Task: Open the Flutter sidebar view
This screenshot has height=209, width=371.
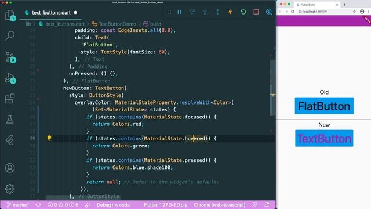Action: click(10, 140)
